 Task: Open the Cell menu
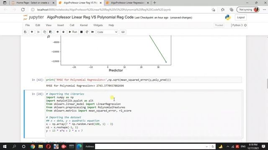pos(72,25)
